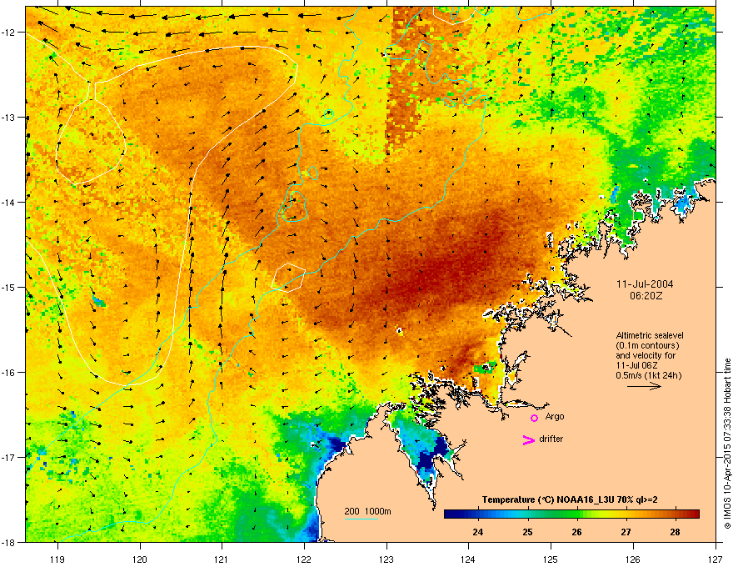Click the latitude axis label -14
The height and width of the screenshot is (567, 733).
[x=9, y=202]
